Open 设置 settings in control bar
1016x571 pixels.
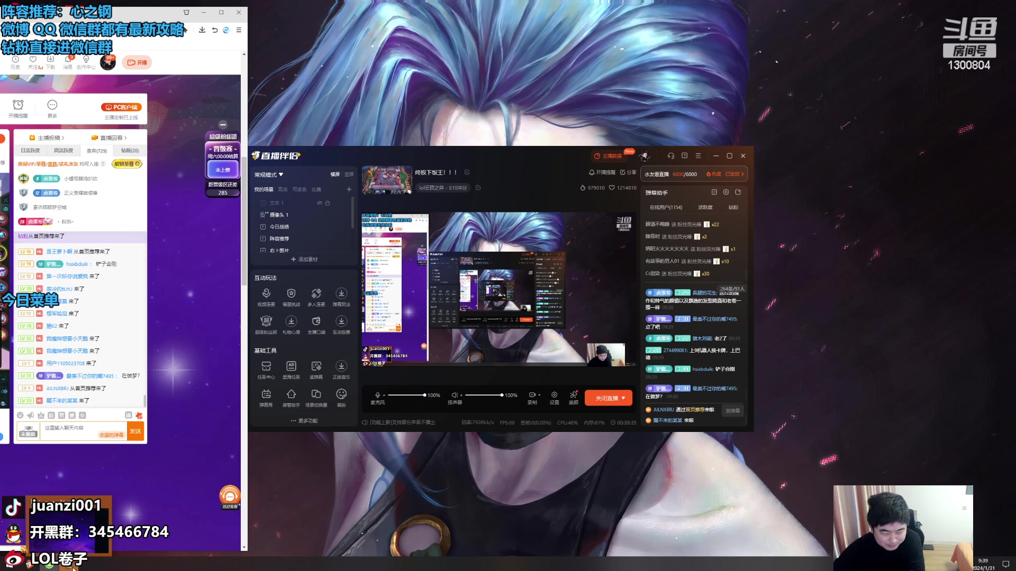(554, 395)
